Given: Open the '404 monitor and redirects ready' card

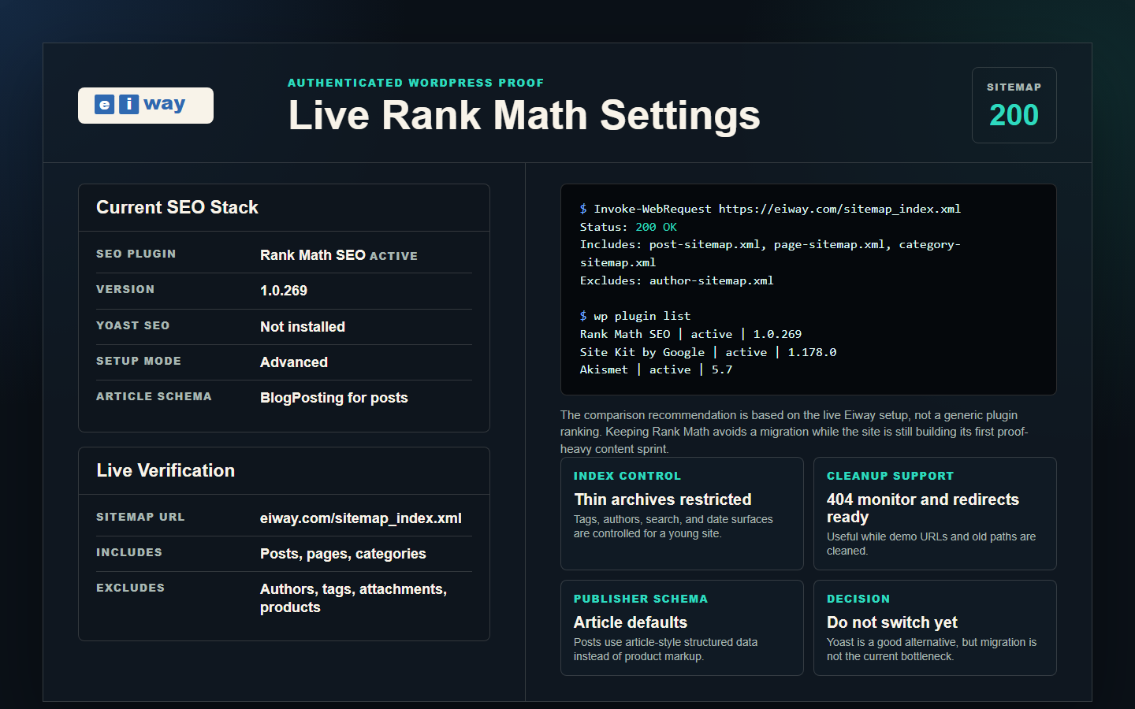Looking at the screenshot, I should (x=935, y=514).
